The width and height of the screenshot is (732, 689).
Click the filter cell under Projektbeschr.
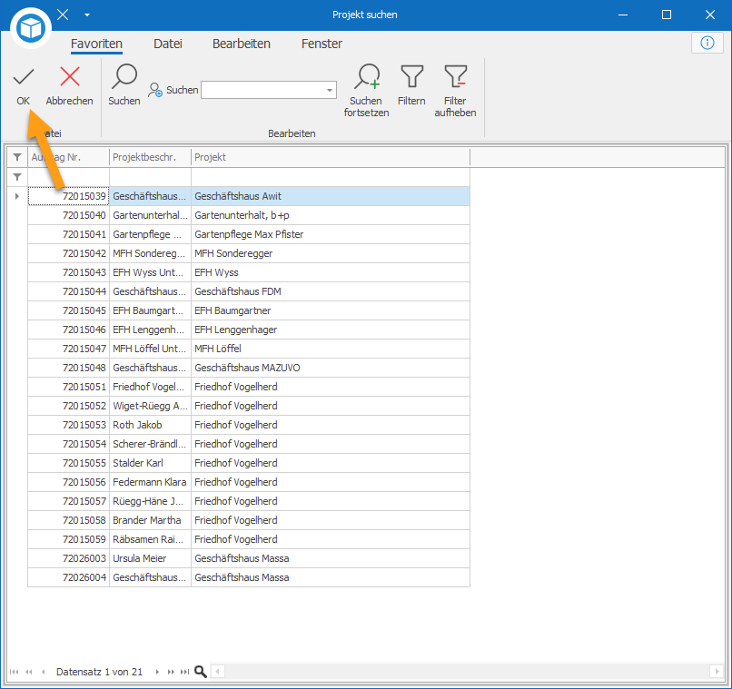point(150,177)
